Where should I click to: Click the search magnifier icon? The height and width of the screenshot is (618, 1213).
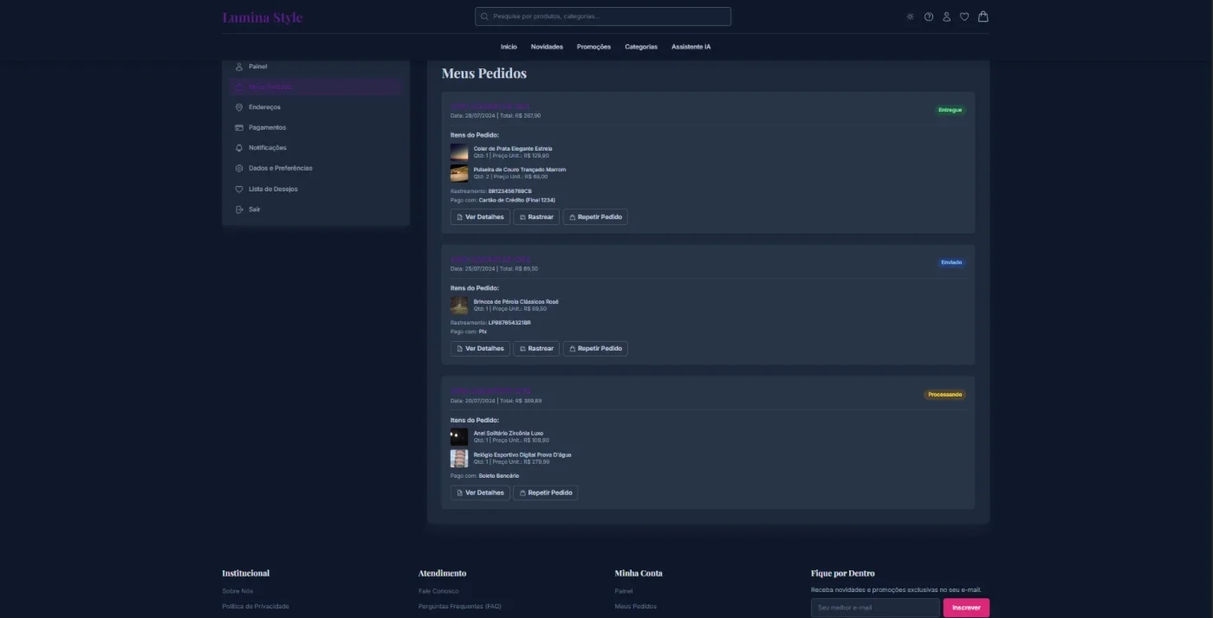tap(486, 16)
